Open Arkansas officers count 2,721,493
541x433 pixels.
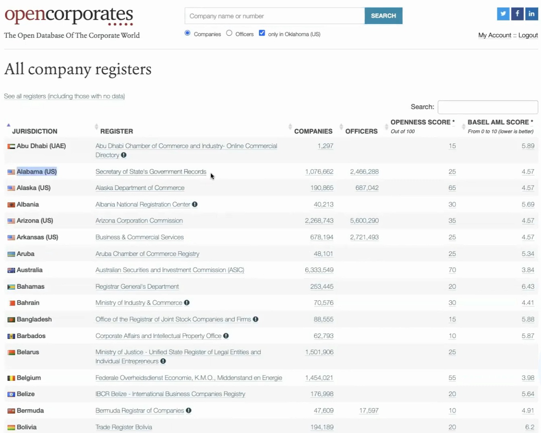(364, 237)
